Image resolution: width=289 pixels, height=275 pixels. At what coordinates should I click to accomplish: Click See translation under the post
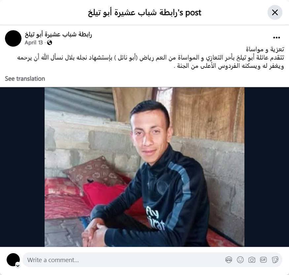pos(25,79)
